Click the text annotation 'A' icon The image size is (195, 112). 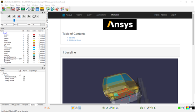click(28, 9)
